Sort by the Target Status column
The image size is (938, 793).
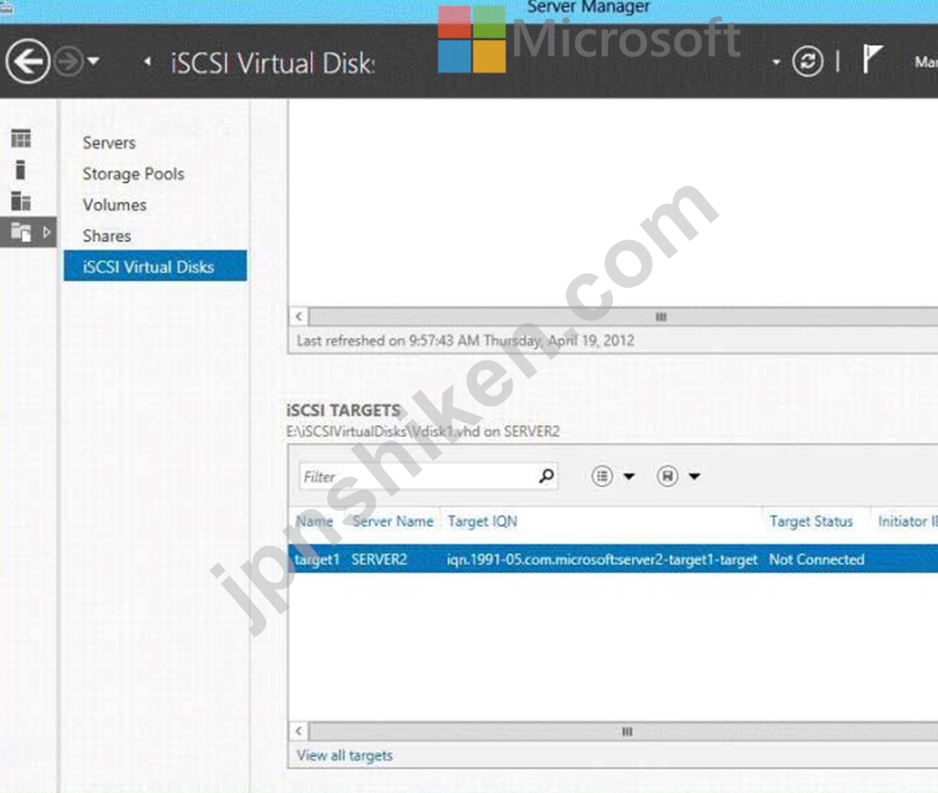pos(811,521)
